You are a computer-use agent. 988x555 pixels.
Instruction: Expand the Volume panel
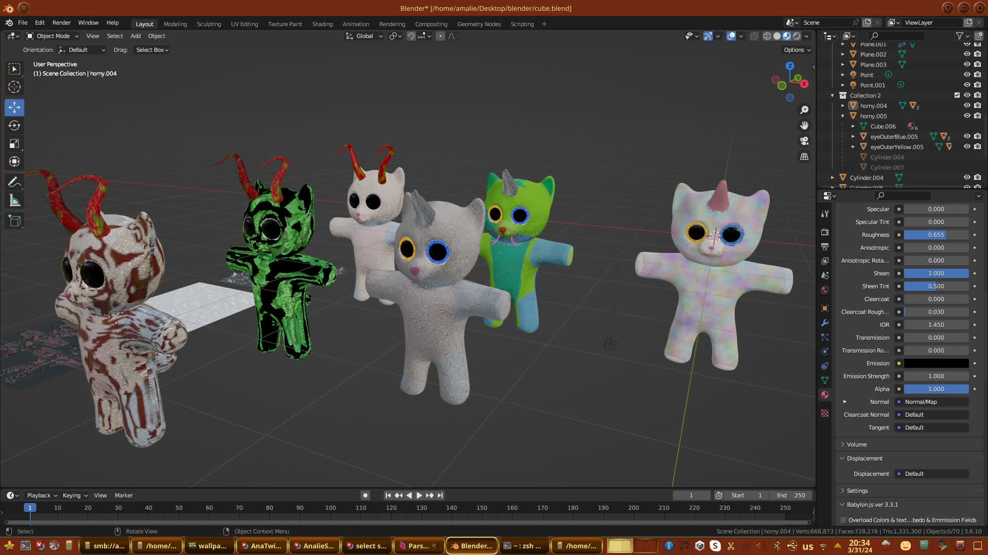[857, 445]
